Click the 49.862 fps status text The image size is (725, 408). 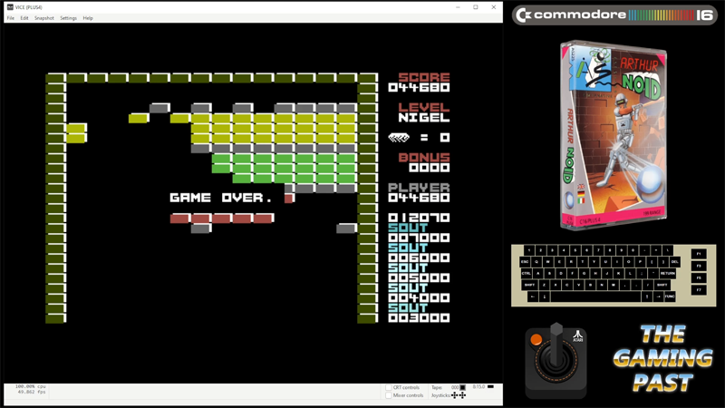point(32,392)
